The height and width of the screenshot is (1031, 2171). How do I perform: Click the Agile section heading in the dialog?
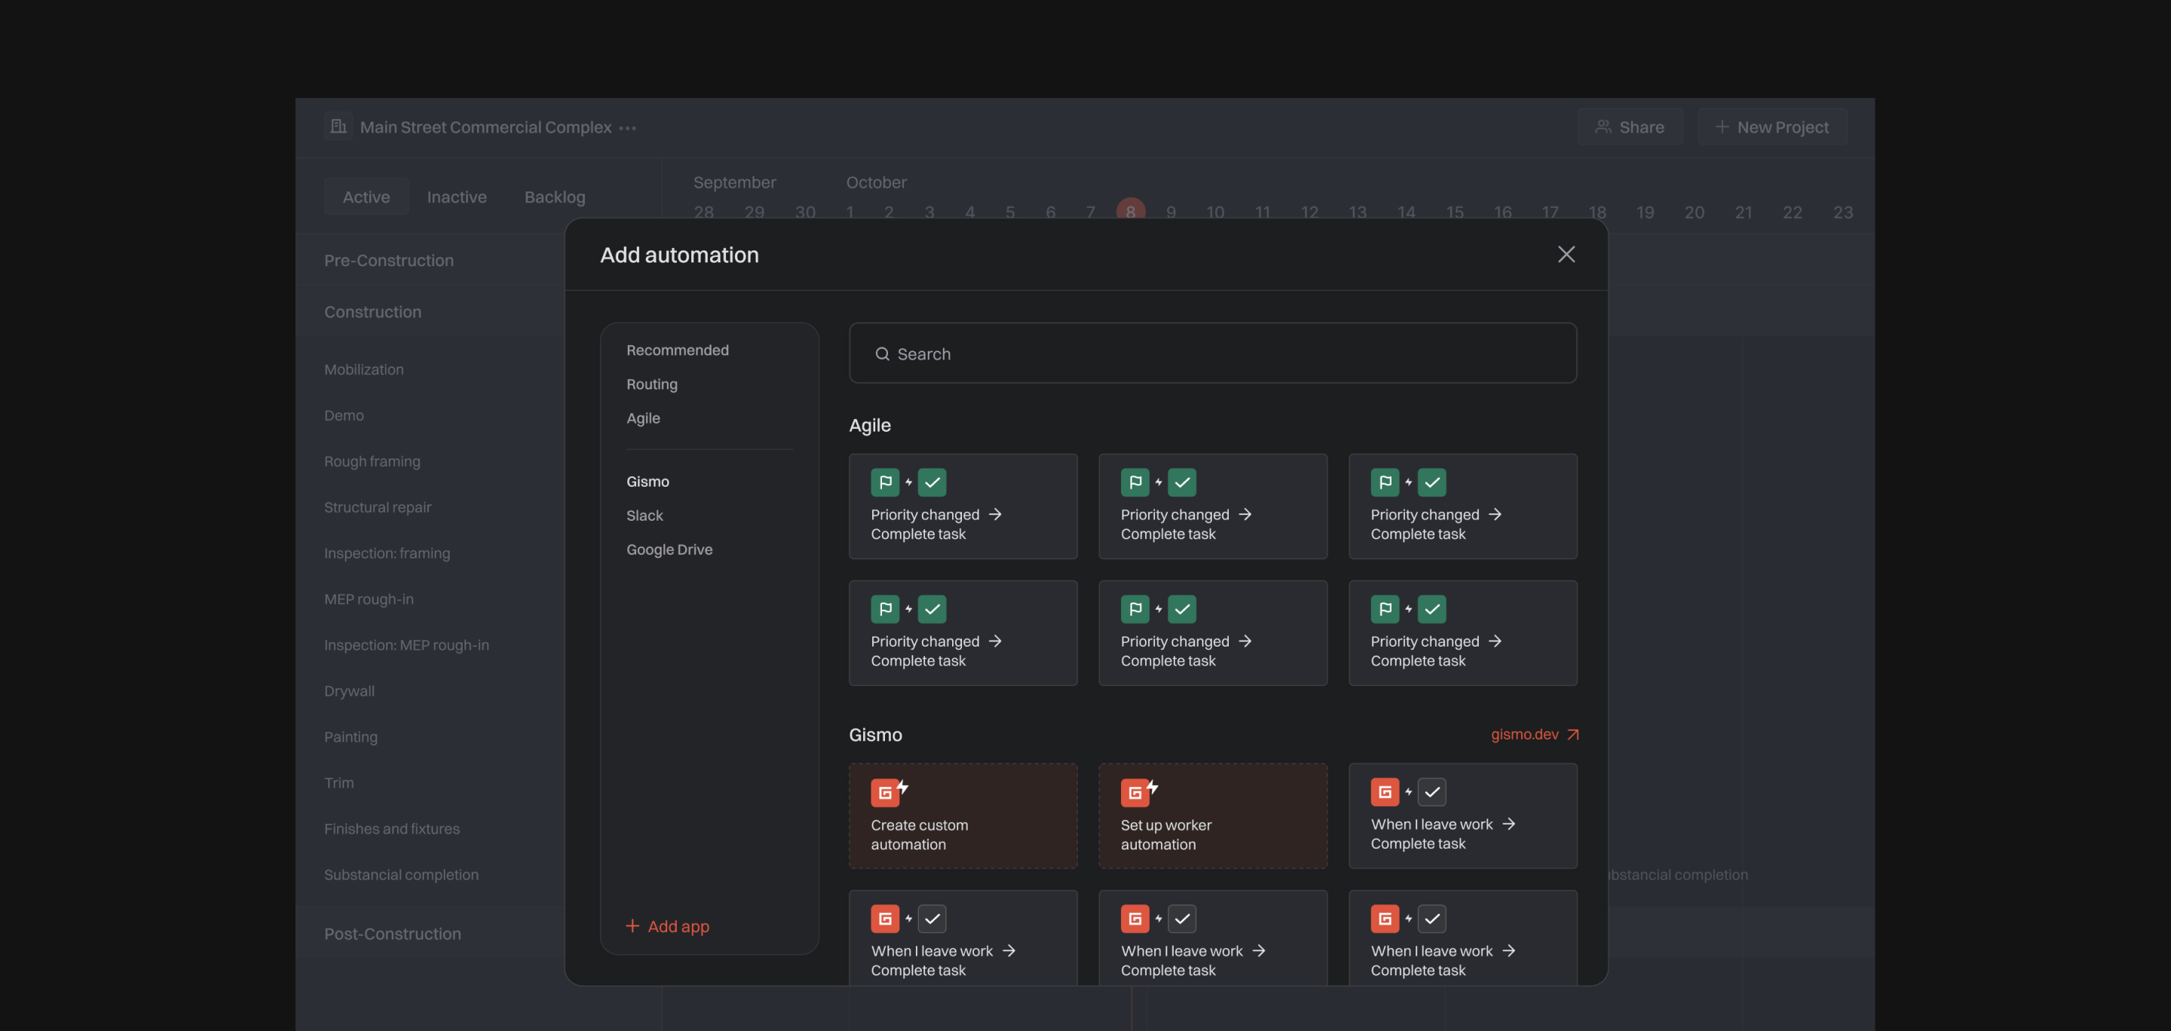click(870, 425)
